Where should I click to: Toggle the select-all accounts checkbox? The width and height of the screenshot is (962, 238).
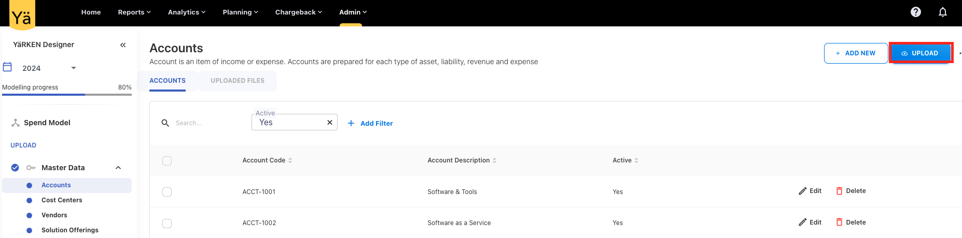167,161
